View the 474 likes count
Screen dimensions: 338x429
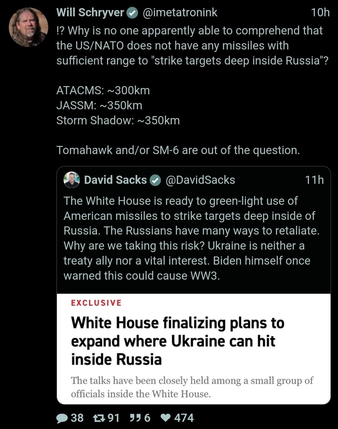click(x=184, y=418)
